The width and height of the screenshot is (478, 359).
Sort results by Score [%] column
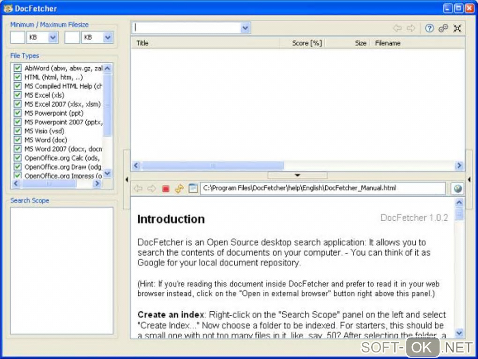[x=302, y=43]
